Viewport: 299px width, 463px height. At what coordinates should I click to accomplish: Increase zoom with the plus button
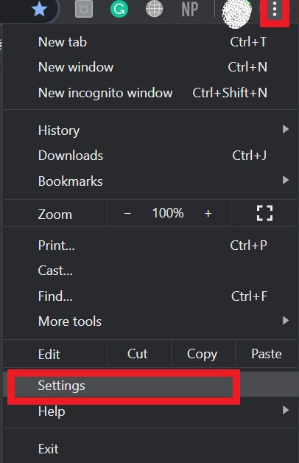click(208, 213)
